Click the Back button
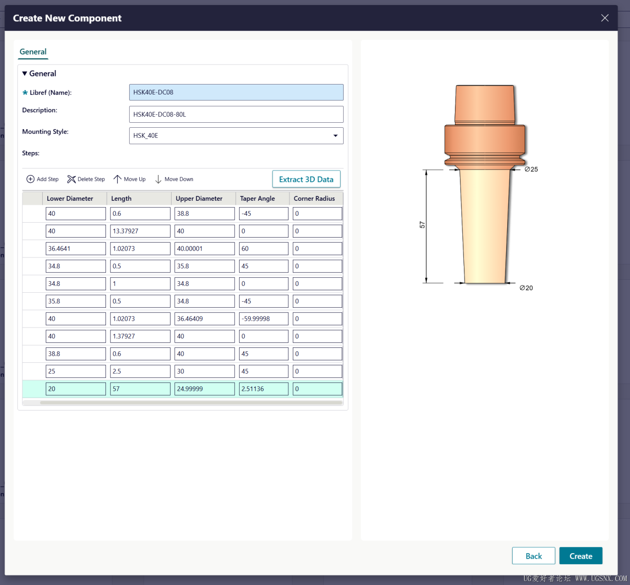Image resolution: width=630 pixels, height=585 pixels. 534,556
